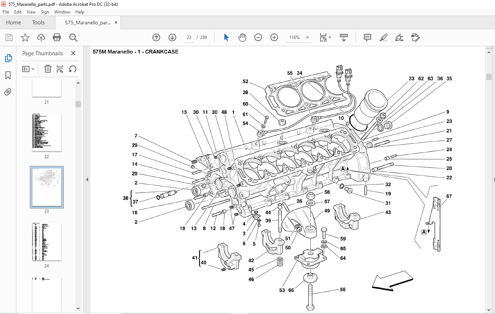Viewport: 495px width, 314px height.
Task: Click the Save file icon
Action: click(x=9, y=37)
